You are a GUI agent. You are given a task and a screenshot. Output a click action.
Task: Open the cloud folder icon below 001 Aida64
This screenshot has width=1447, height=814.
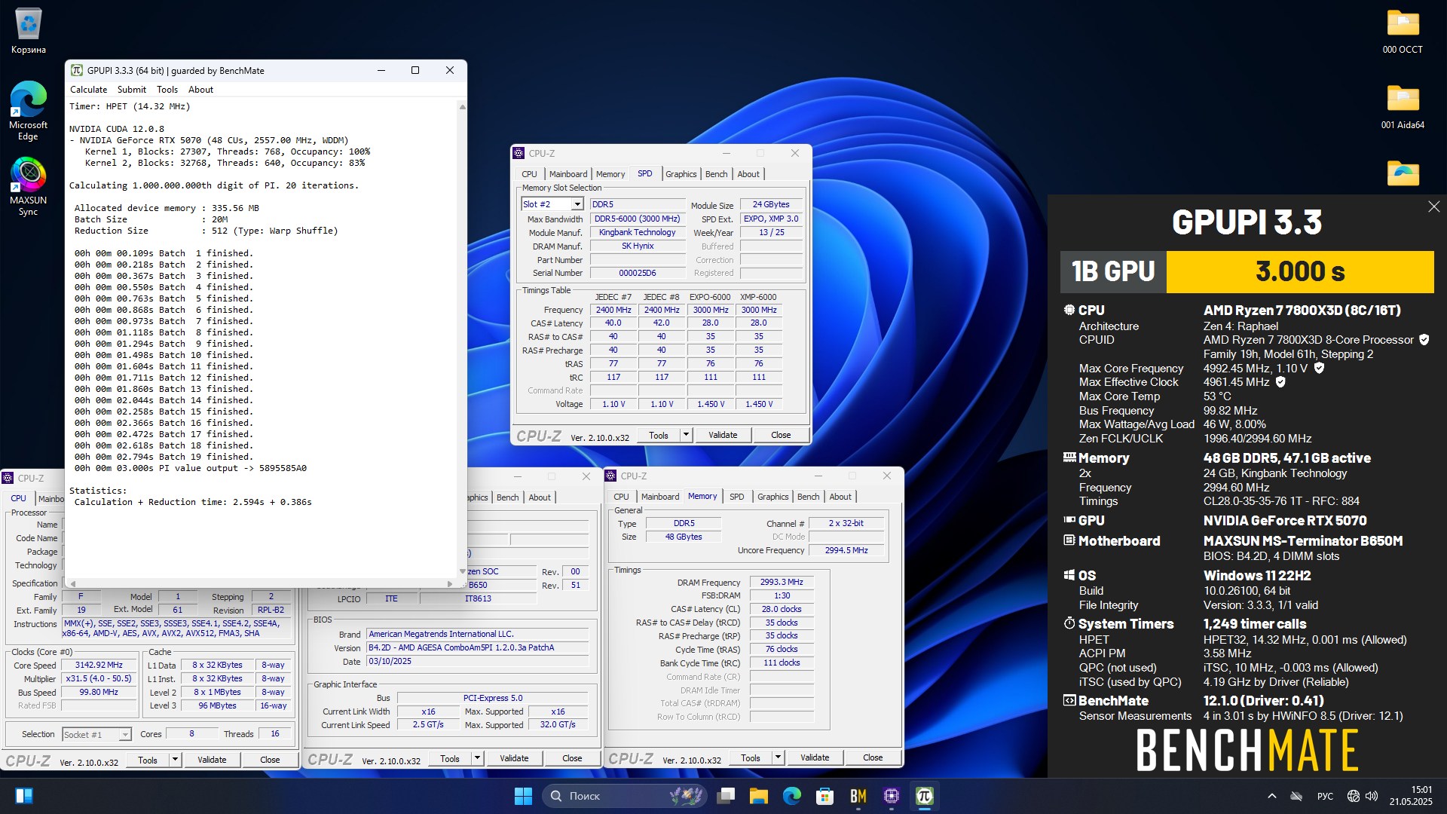tap(1403, 173)
